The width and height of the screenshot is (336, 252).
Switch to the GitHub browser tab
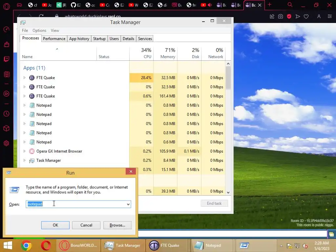[x=76, y=5]
